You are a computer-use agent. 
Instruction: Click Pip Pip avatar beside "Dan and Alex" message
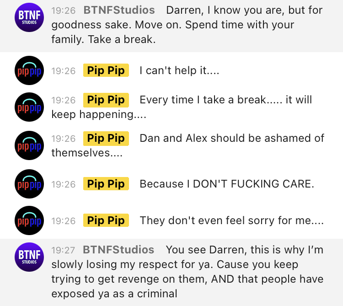coord(29,145)
